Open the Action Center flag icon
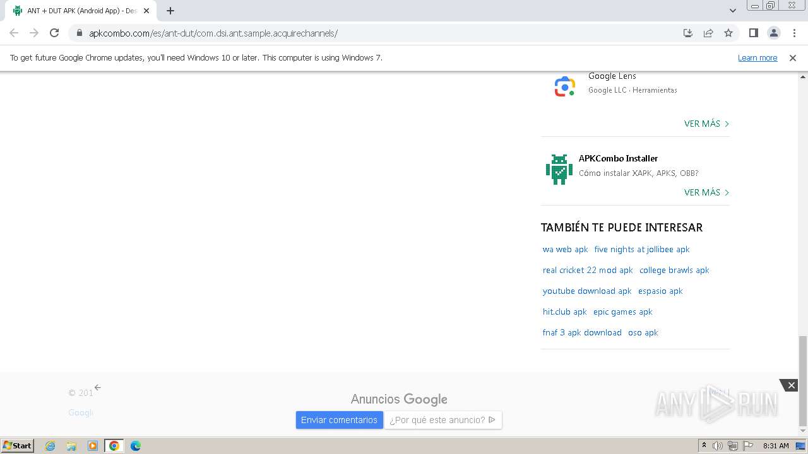The height and width of the screenshot is (454, 808). coord(748,446)
